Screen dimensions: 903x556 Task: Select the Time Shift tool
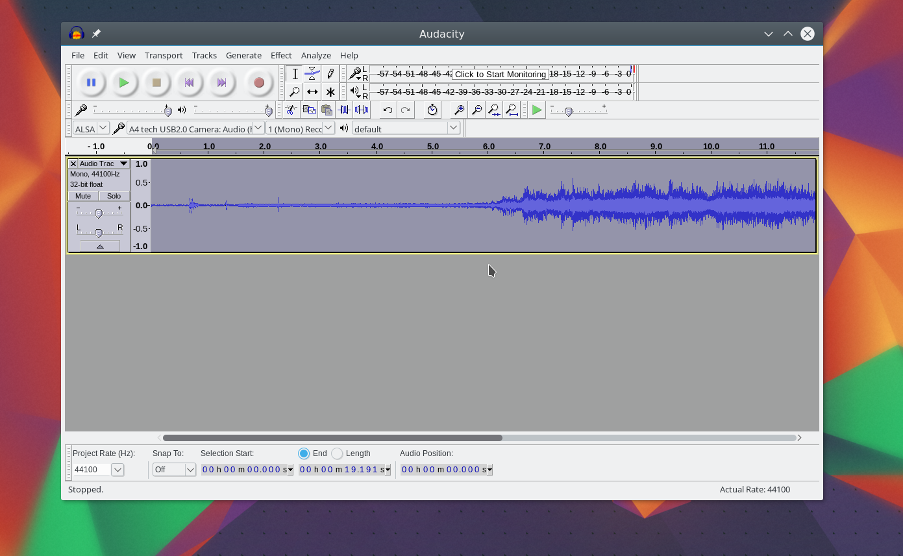pos(312,91)
